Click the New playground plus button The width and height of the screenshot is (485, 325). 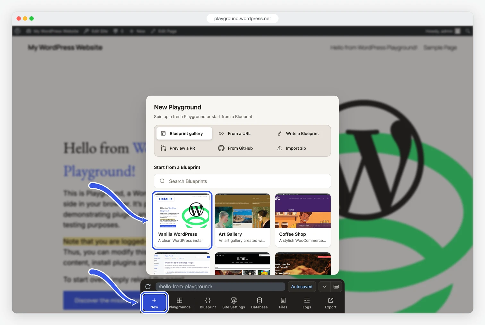point(154,303)
